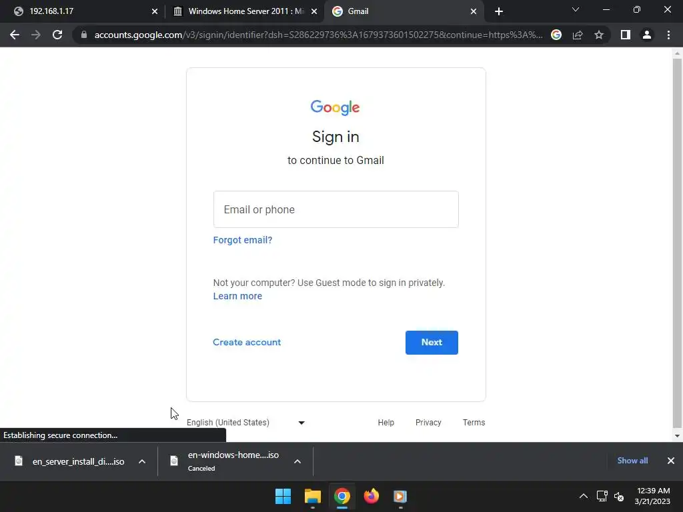
Task: Open network status tray icon
Action: pos(602,496)
